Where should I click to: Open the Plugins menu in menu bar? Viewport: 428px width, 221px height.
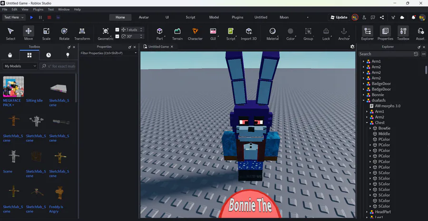38,10
